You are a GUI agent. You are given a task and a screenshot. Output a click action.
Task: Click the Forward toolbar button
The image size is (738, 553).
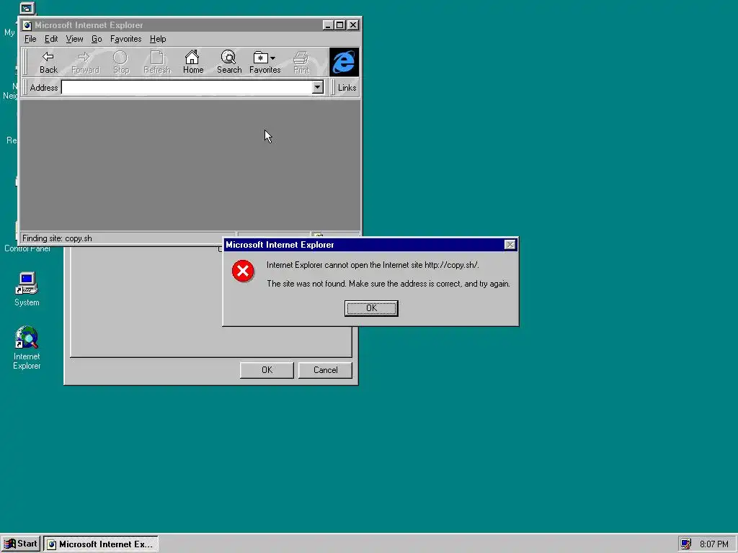[85, 63]
